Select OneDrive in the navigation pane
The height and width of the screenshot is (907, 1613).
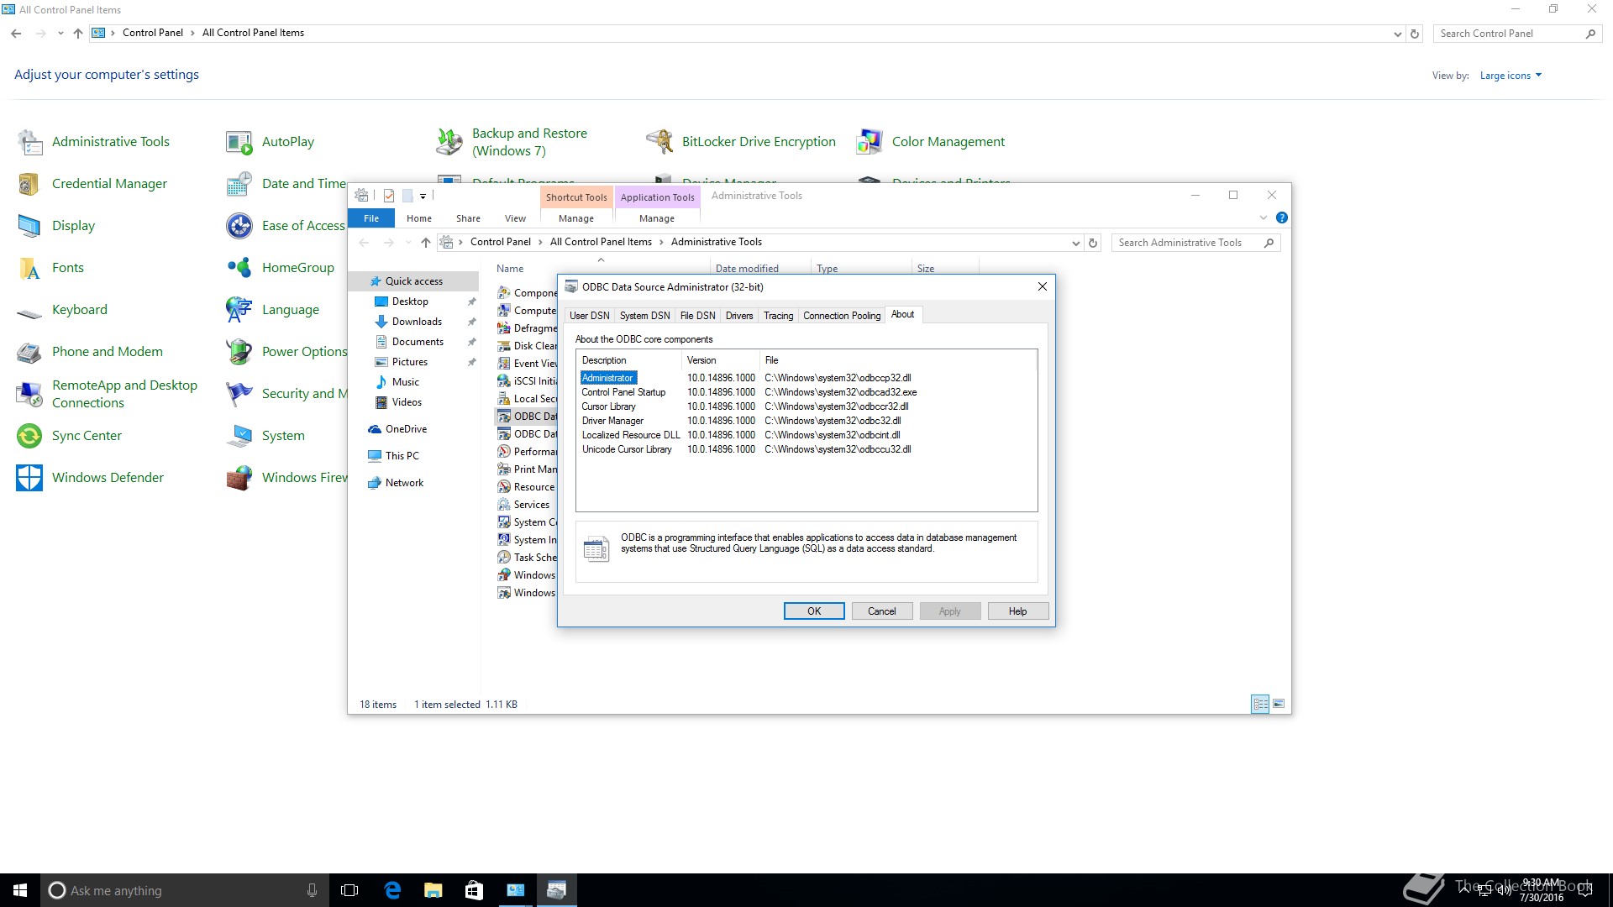406,429
